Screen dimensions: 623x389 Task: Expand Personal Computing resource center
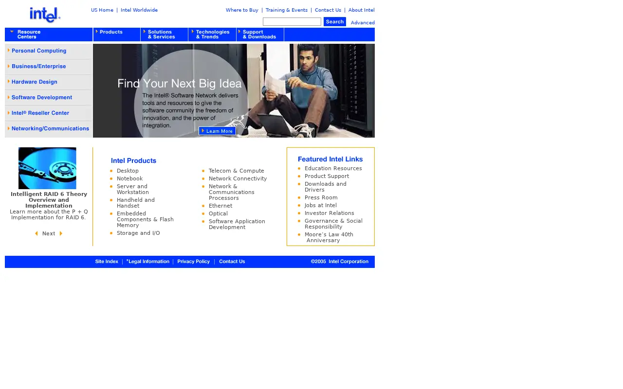[x=48, y=51]
